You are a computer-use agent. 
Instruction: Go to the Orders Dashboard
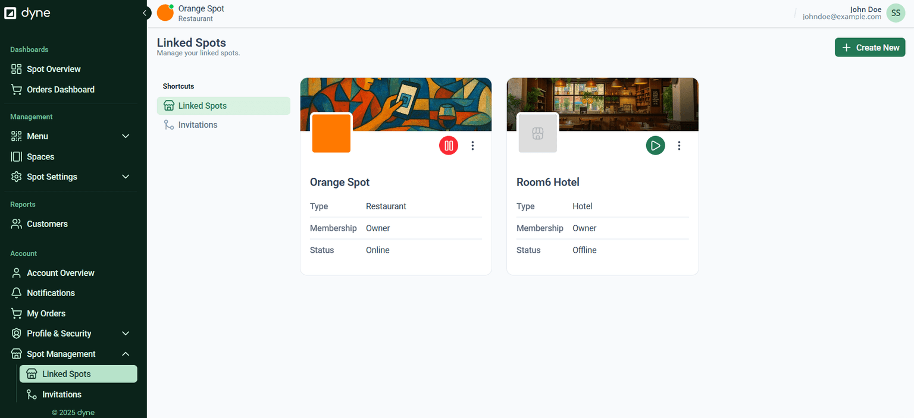click(60, 89)
